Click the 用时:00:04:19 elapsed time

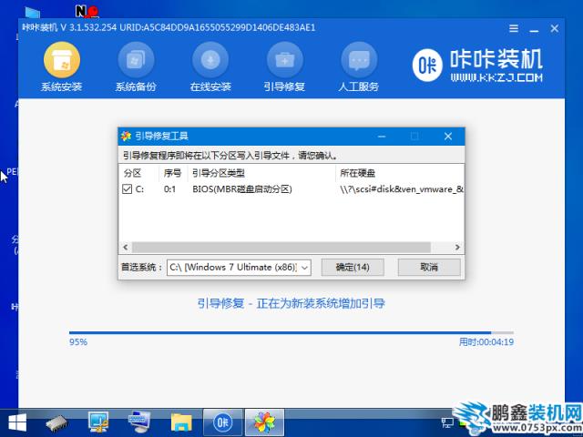(486, 342)
